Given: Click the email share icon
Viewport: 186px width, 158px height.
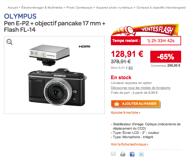Looking at the screenshot, I should tap(113, 154).
